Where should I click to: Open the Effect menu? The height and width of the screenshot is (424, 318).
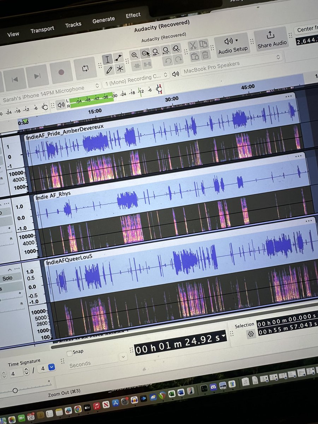point(133,15)
